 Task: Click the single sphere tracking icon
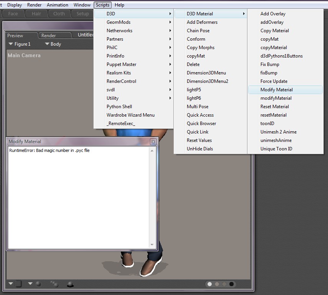38,284
